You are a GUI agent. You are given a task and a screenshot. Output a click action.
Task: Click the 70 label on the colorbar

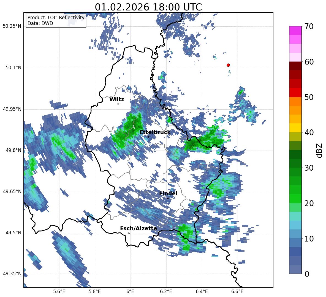pos(309,27)
